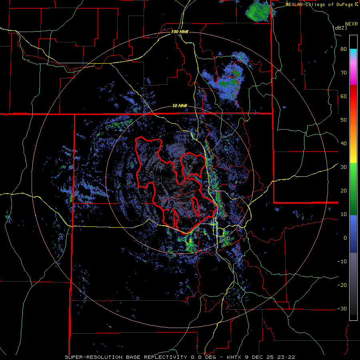Image resolution: width=360 pixels, height=360 pixels.
Task: Click the 20 dBZ scale value
Action: point(344,191)
